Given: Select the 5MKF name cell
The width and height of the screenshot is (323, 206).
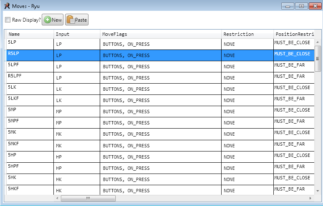Looking at the screenshot, I should click(x=30, y=146).
